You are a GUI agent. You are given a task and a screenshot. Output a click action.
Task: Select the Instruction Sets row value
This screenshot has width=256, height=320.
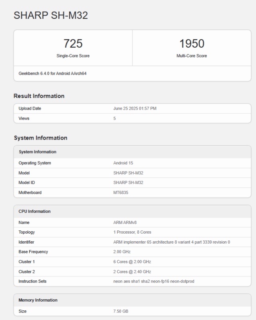point(154,281)
